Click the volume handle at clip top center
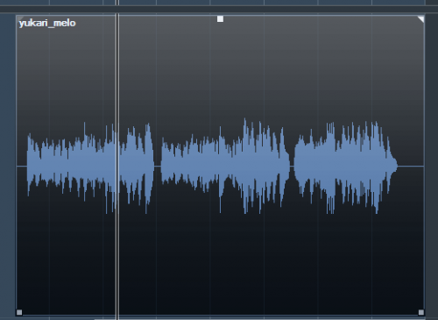The width and height of the screenshot is (438, 320). click(x=220, y=19)
